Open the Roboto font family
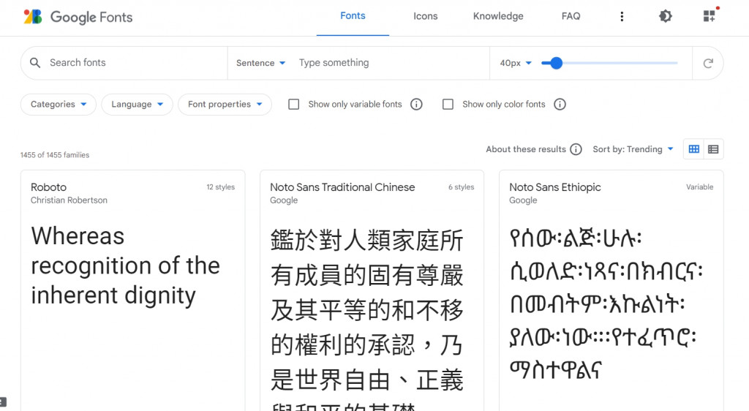 click(x=49, y=187)
